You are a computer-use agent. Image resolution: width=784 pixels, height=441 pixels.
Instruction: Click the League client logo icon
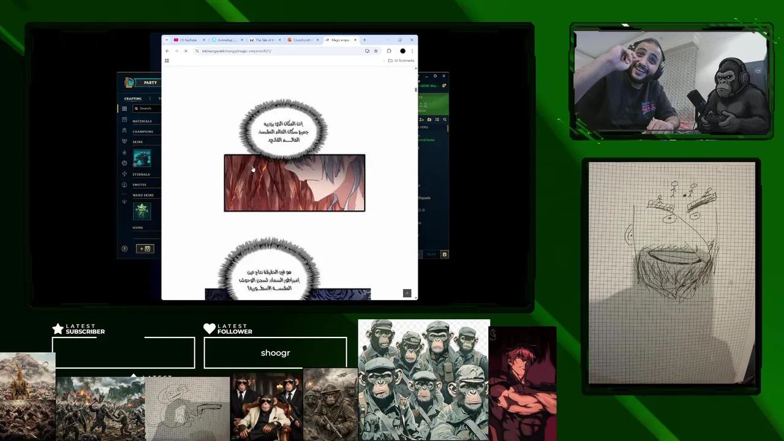129,82
